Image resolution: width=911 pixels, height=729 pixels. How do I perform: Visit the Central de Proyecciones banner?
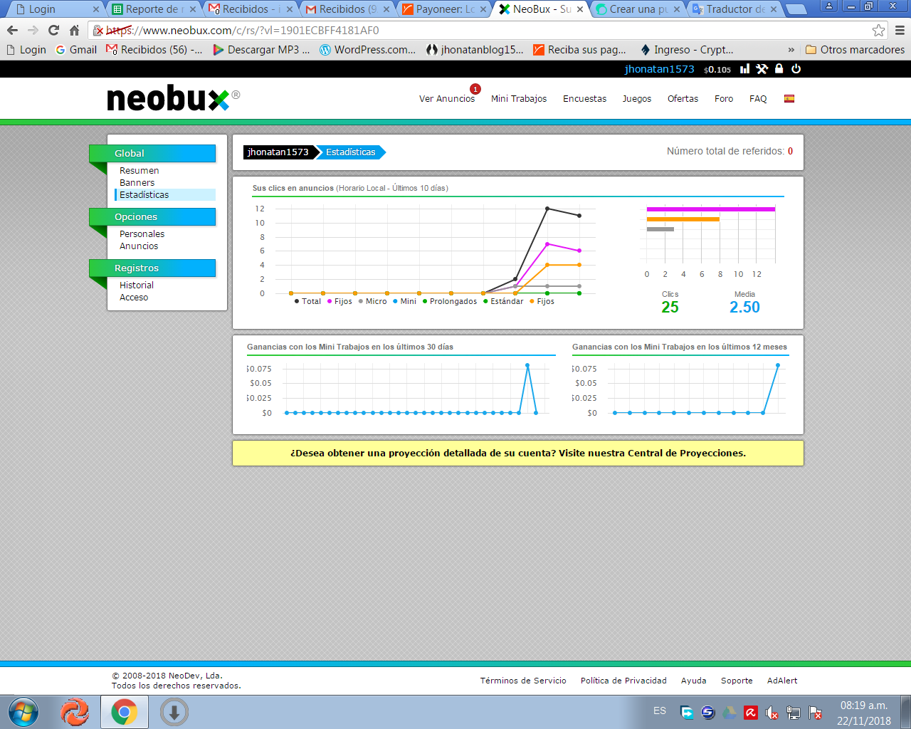pos(518,453)
